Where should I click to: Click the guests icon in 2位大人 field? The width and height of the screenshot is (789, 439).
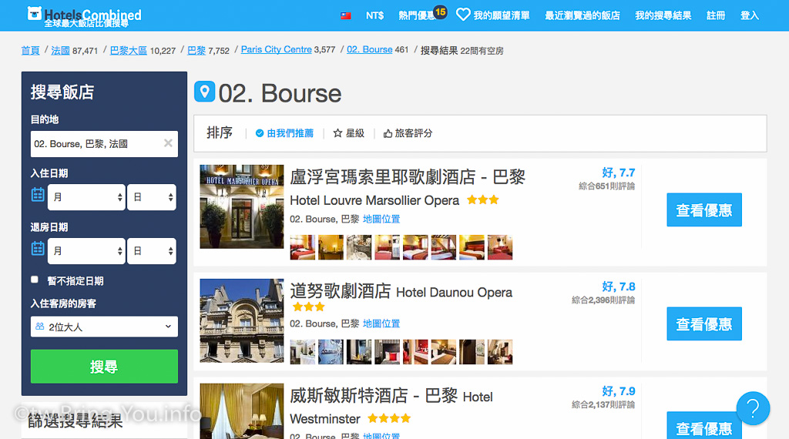coord(40,327)
